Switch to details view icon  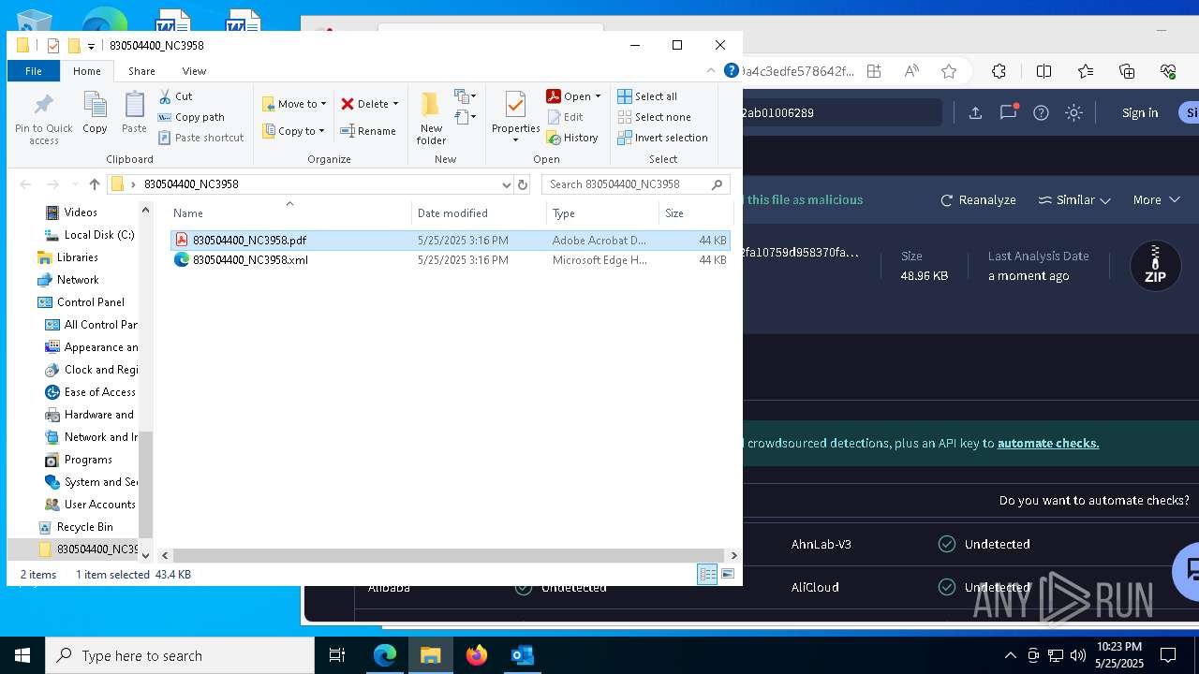(707, 575)
